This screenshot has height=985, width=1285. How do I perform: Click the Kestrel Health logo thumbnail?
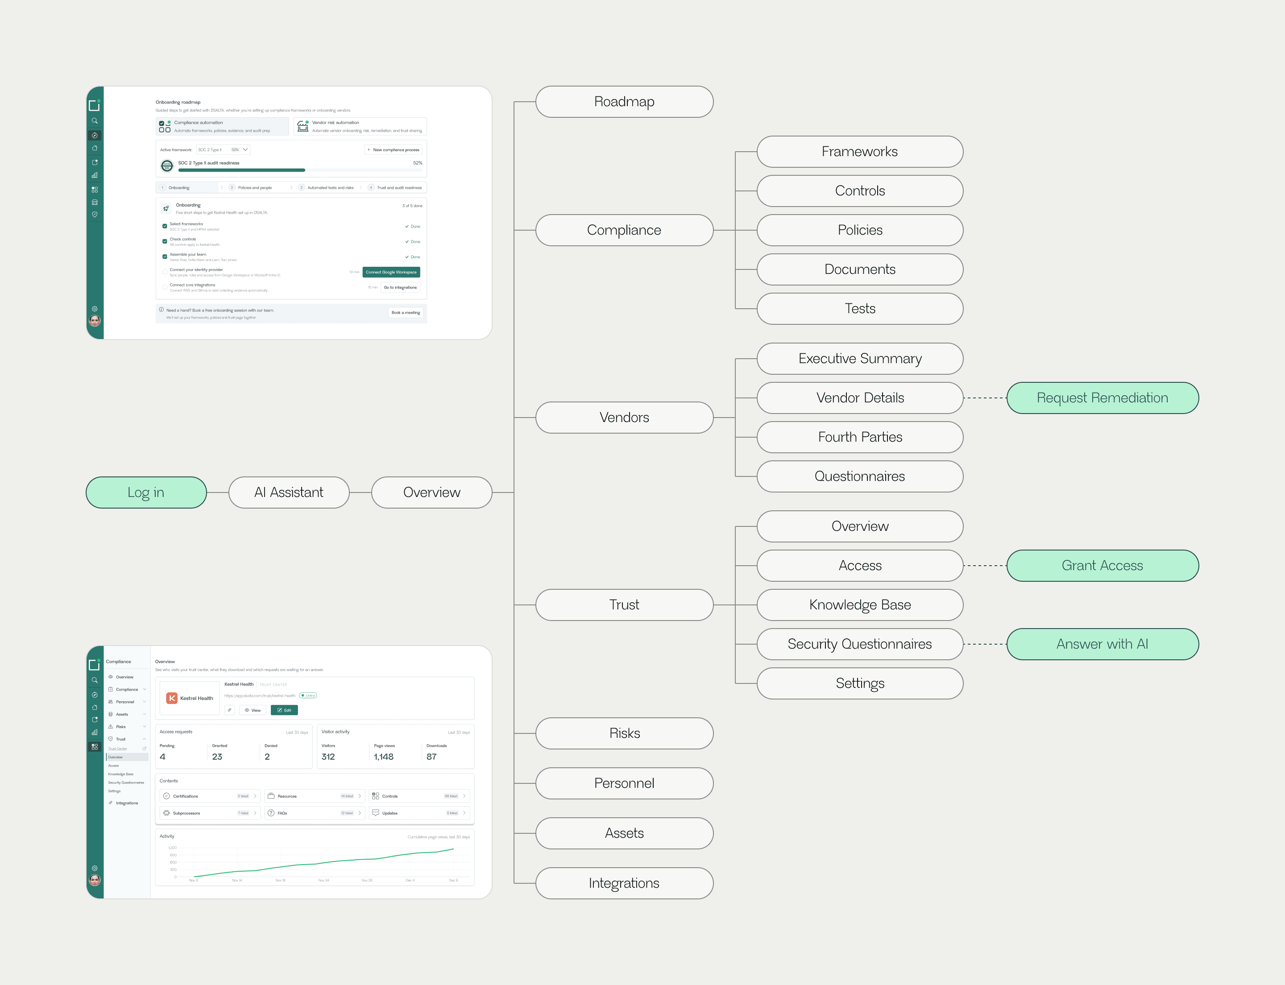(190, 698)
